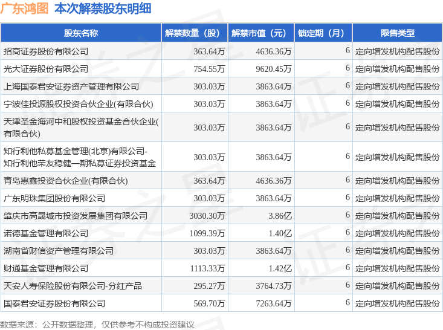
Task: Click the market value 3764.73万
Action: tap(274, 286)
